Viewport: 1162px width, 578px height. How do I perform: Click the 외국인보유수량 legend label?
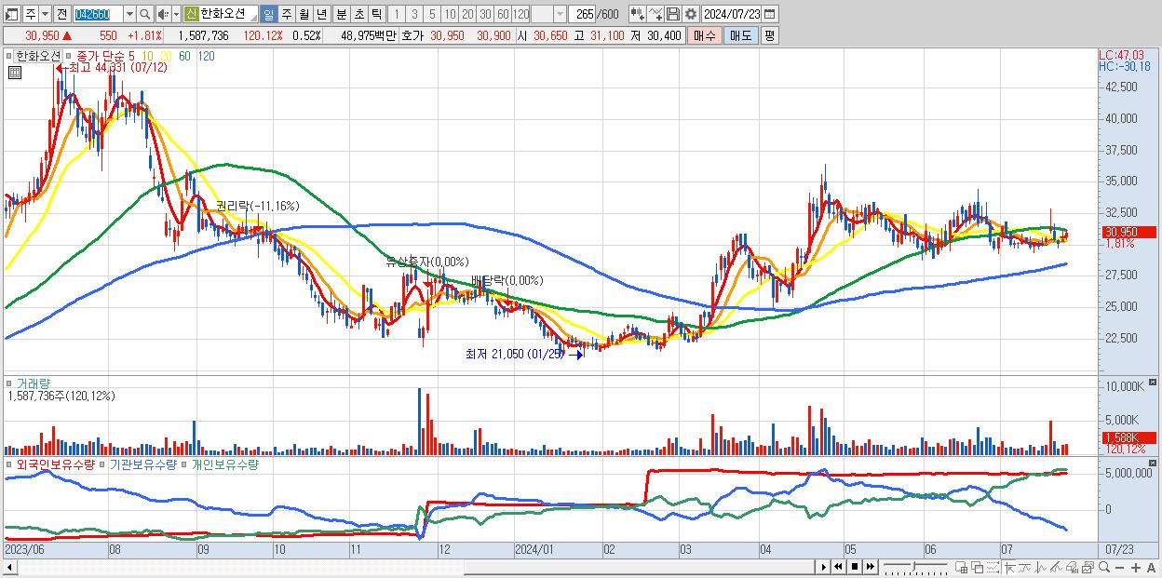(x=58, y=464)
